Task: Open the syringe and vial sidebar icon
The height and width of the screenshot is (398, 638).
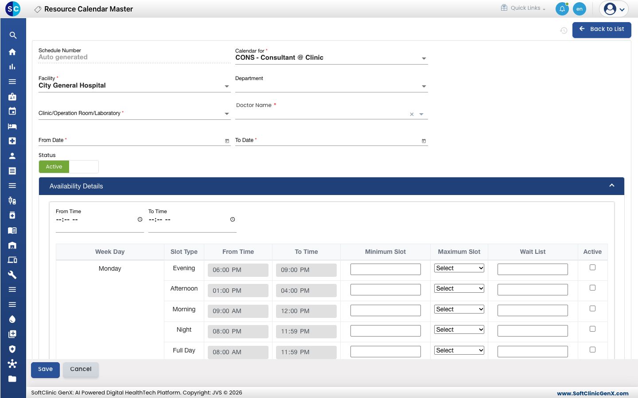Action: (x=12, y=201)
